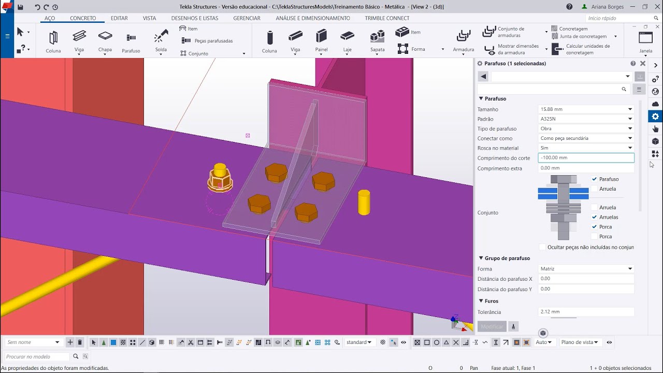
Task: Choose the concrete Laje slab tool
Action: click(347, 41)
